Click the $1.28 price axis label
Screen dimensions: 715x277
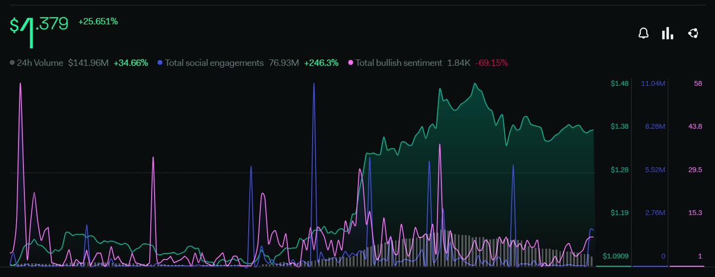click(x=619, y=170)
